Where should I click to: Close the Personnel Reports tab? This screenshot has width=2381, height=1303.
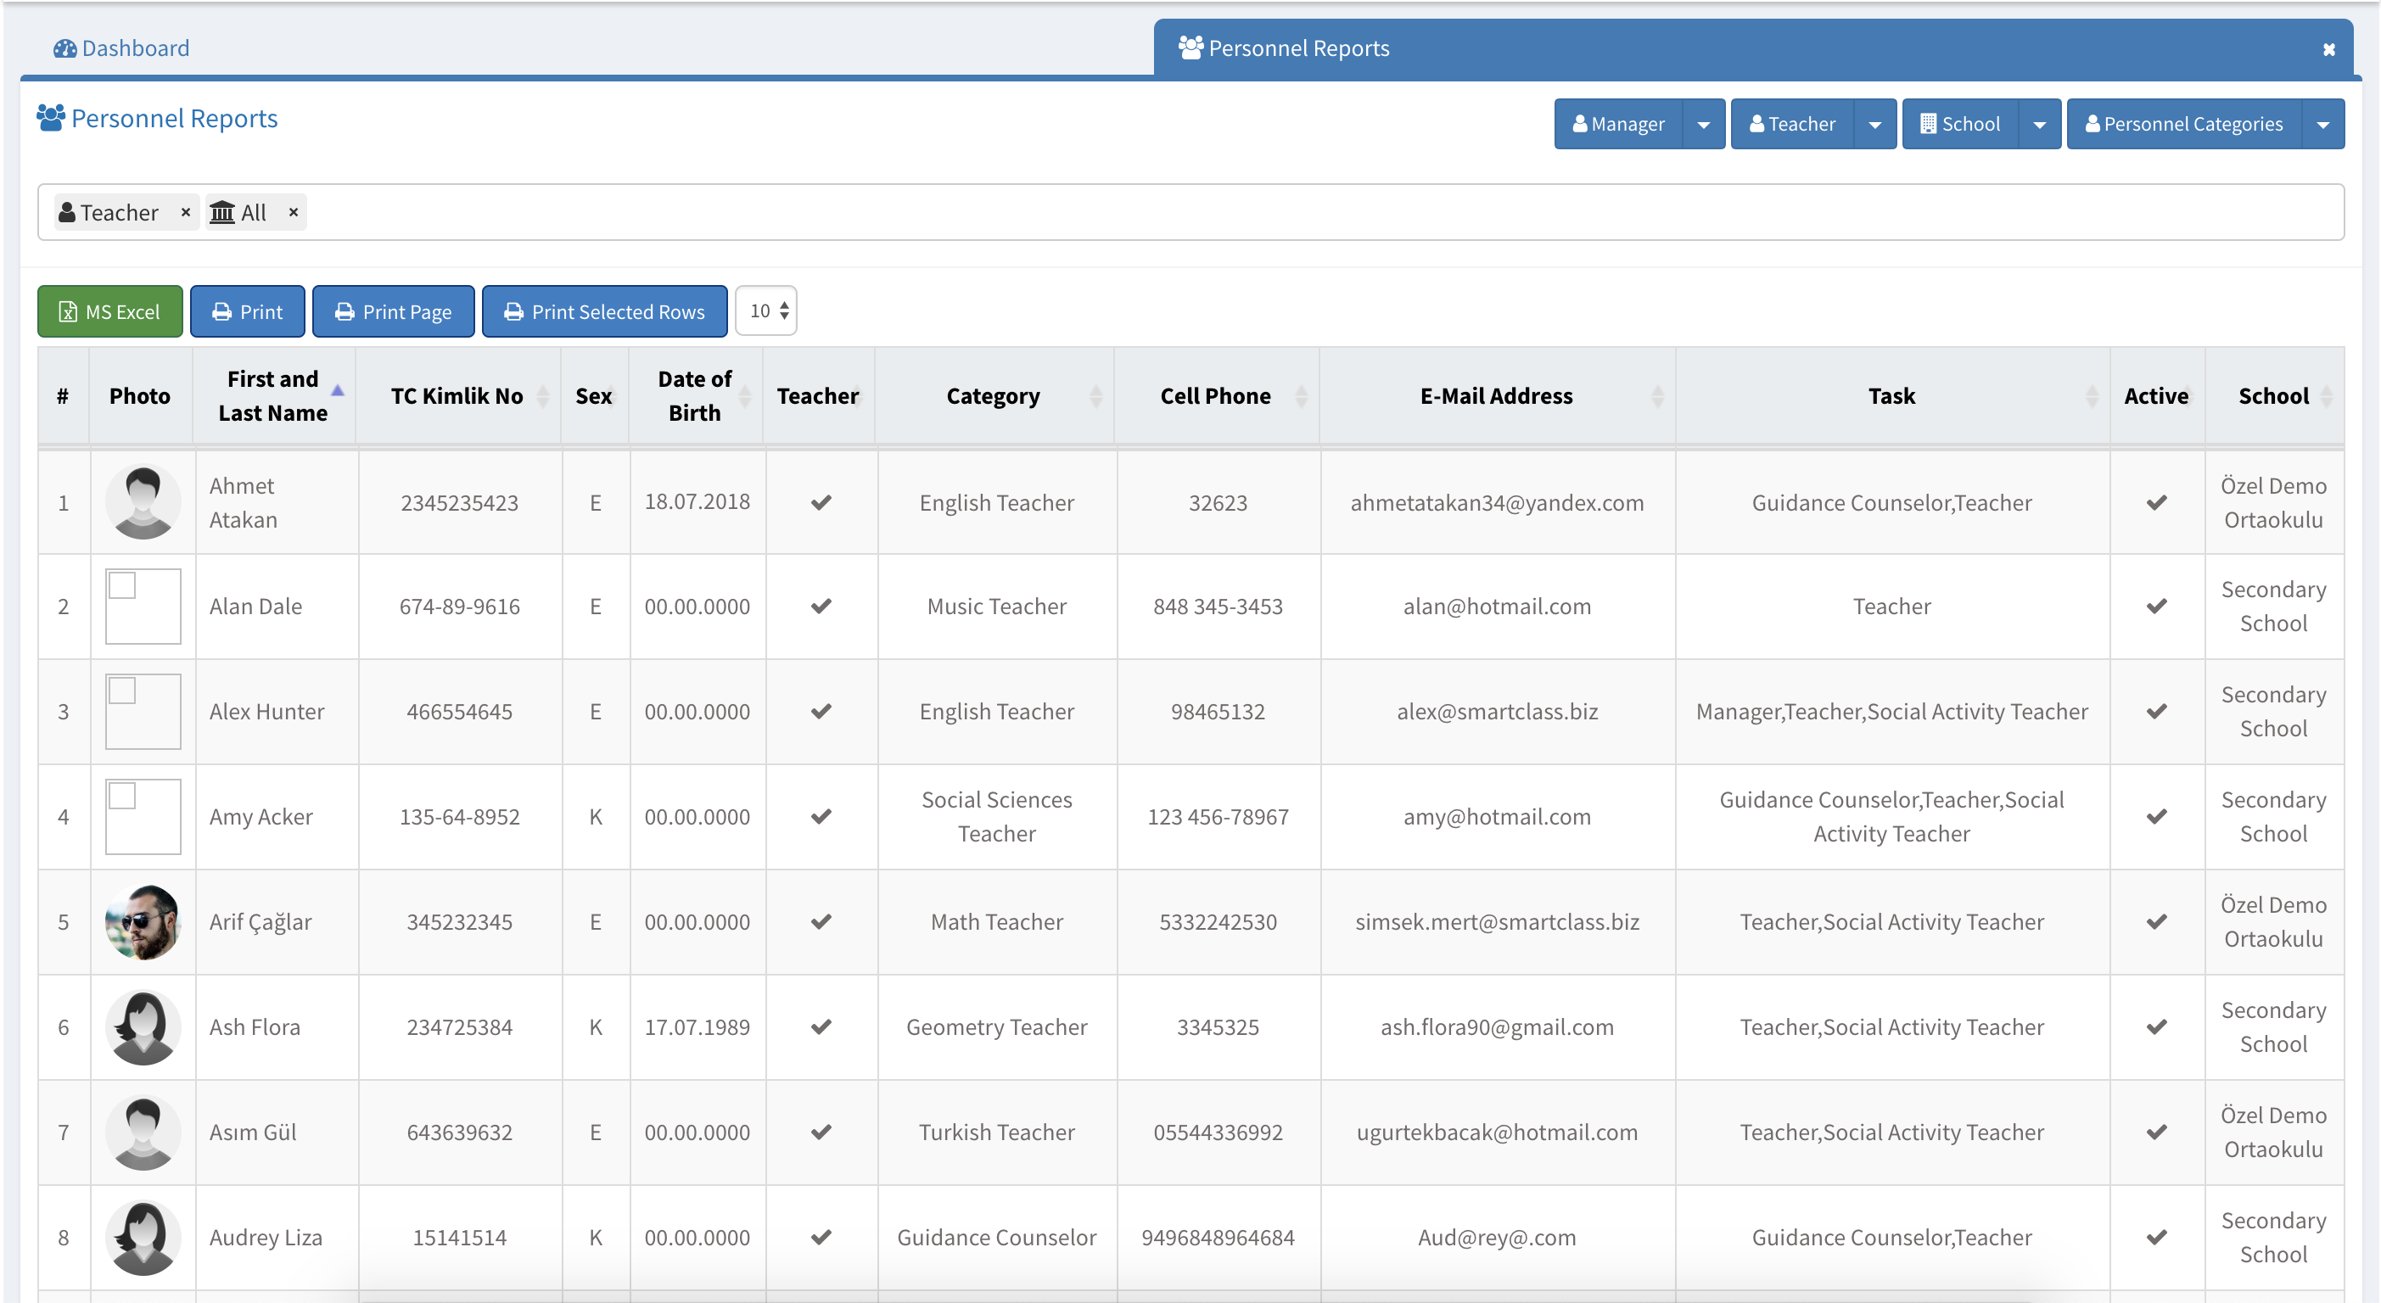tap(2328, 49)
